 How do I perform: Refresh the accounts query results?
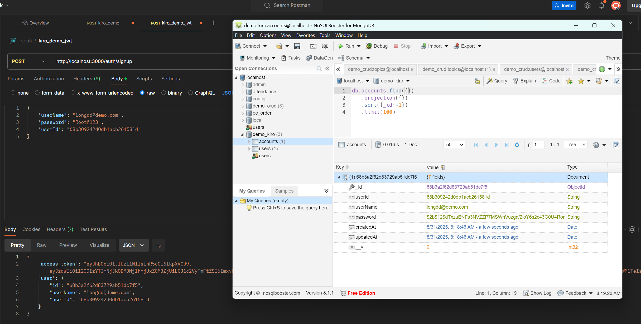[x=517, y=145]
